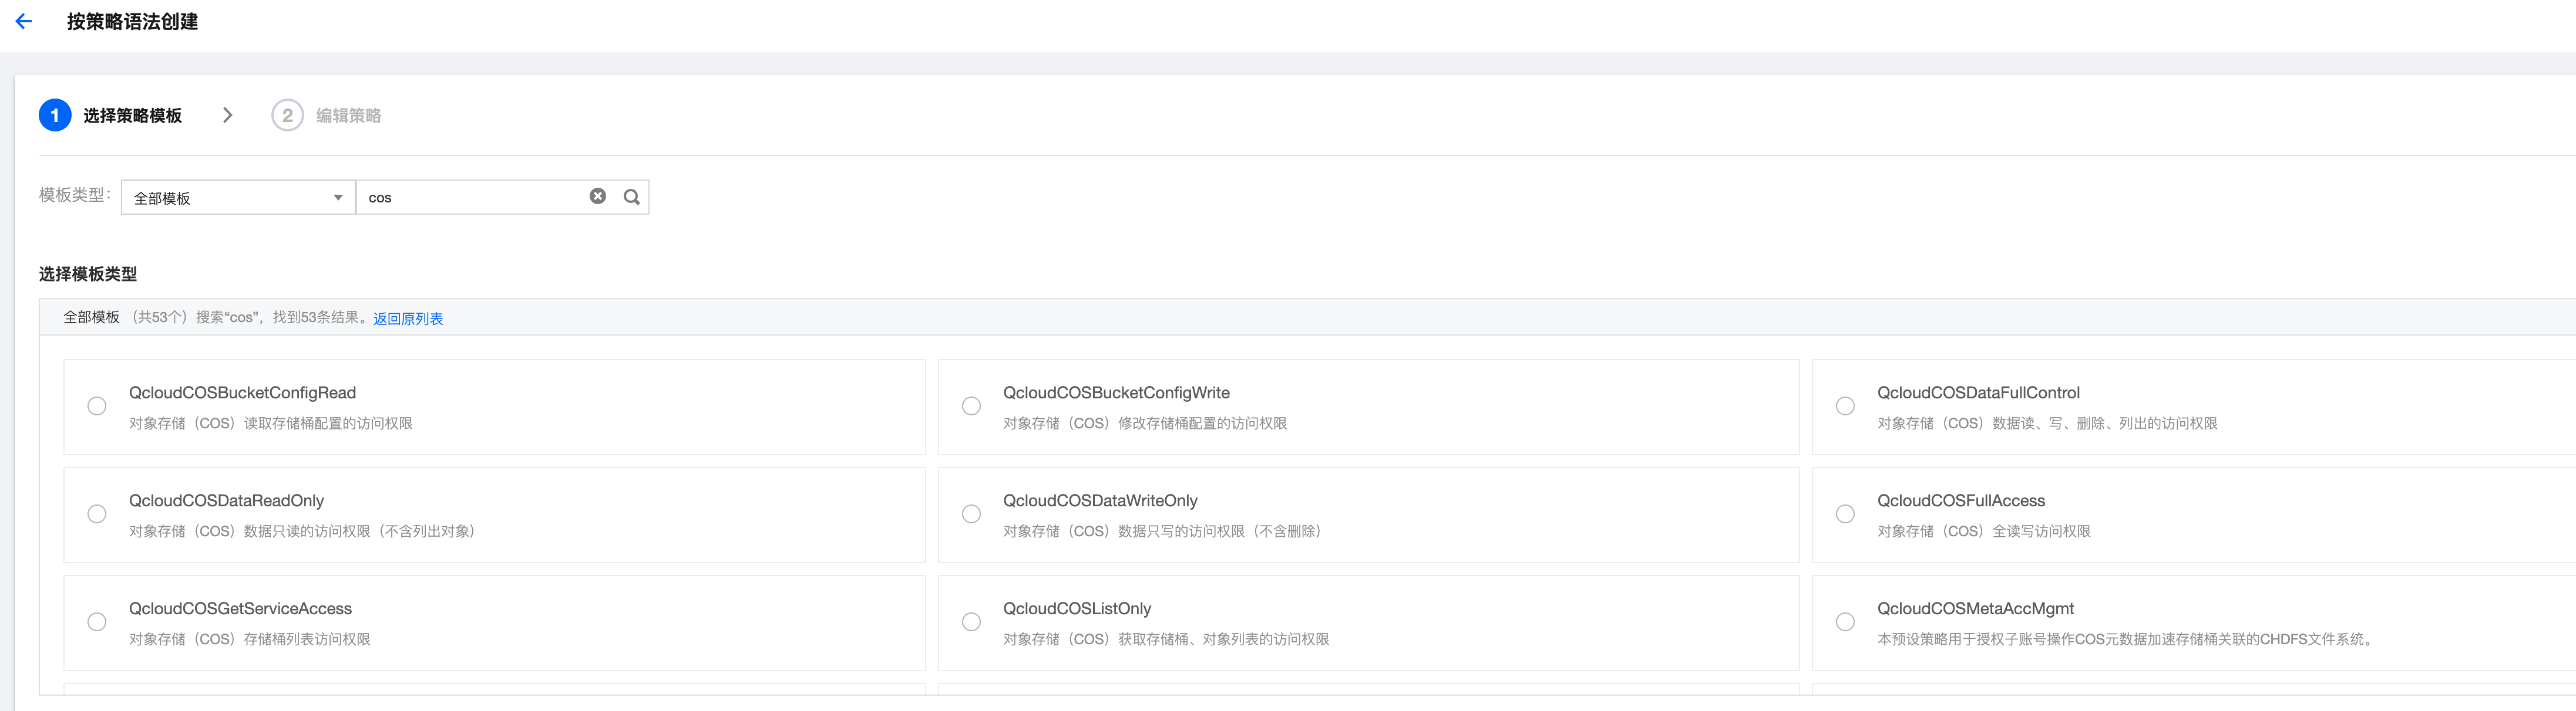Screen dimensions: 2576x711
Task: Click the back arrow icon
Action: coord(24,21)
